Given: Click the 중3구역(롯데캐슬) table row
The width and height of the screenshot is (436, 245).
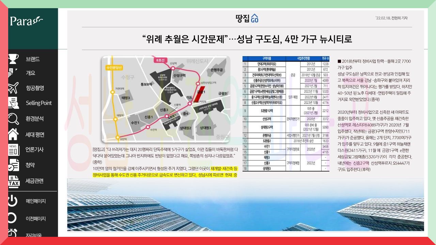Looking at the screenshot, I should 286,69.
